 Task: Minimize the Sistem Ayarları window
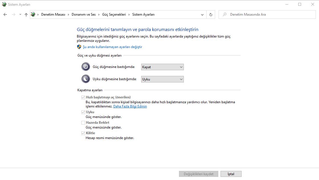[x=287, y=4]
